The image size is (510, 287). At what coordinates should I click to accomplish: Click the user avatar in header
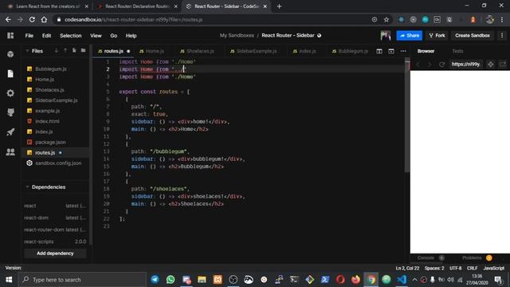(x=386, y=35)
